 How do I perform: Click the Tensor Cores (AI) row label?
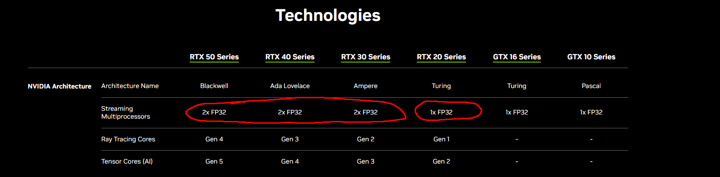127,162
